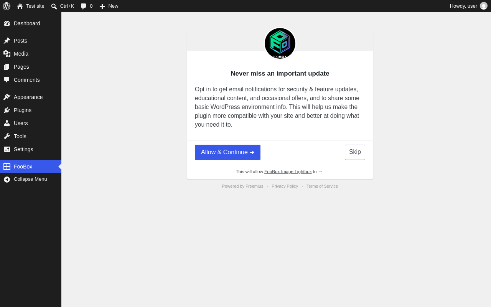Click the user avatar icon
The image size is (491, 307).
[484, 6]
